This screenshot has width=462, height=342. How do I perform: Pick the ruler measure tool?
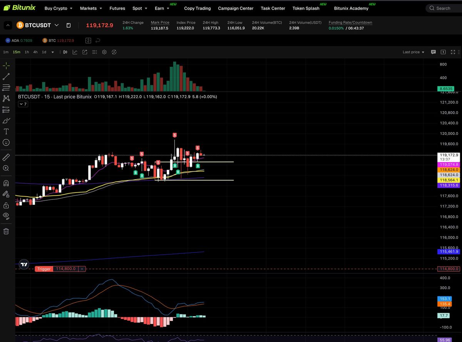point(6,157)
